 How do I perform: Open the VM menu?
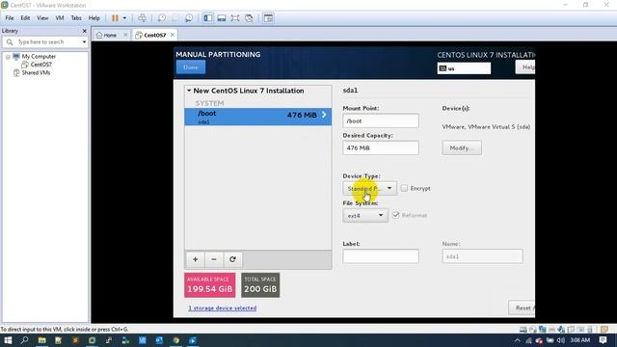click(60, 18)
